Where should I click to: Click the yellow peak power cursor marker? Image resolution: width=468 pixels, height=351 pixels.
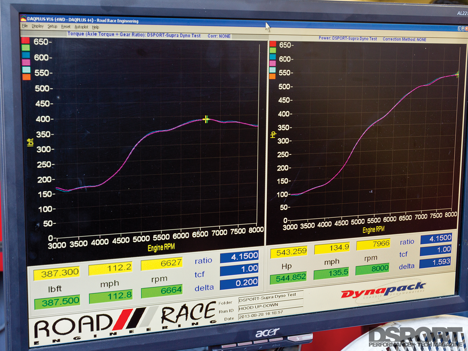[457, 74]
